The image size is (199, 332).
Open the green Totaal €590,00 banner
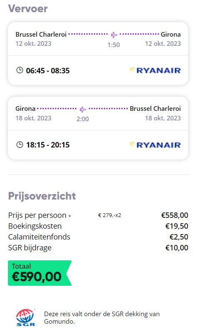click(40, 273)
